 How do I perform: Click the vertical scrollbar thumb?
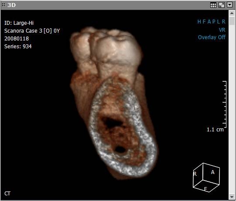point(232,21)
